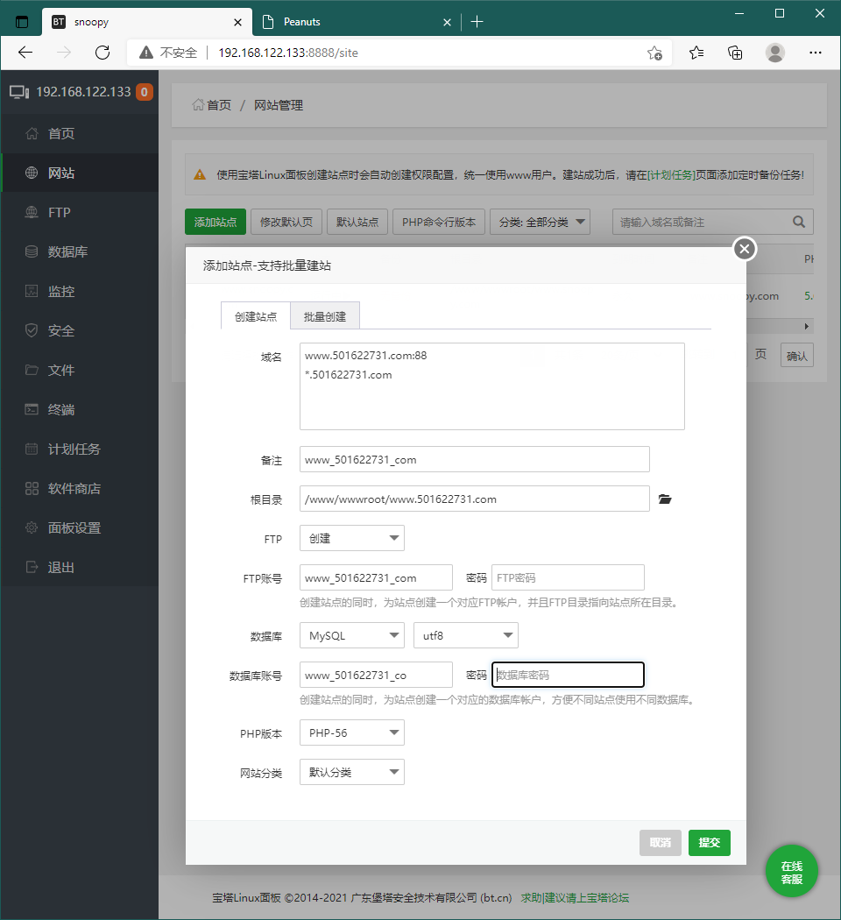Close the Peanuts browser tab
Screen dimensions: 841x920
point(447,22)
